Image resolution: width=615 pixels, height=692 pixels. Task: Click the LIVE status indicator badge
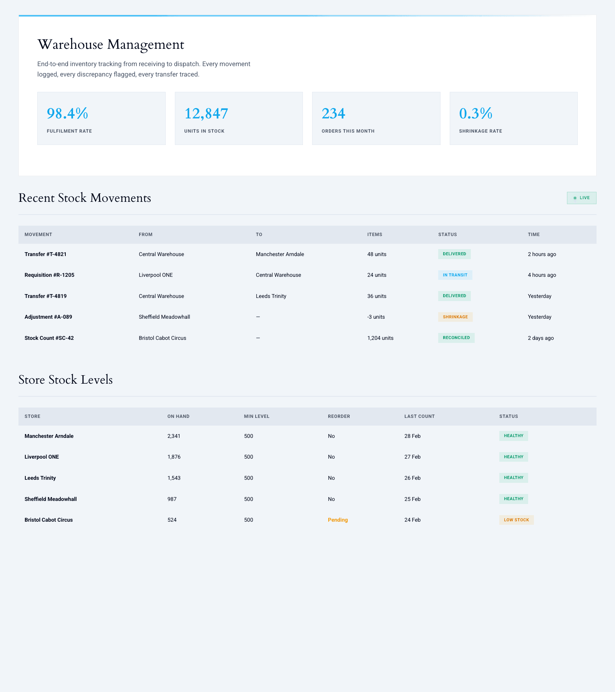(581, 198)
